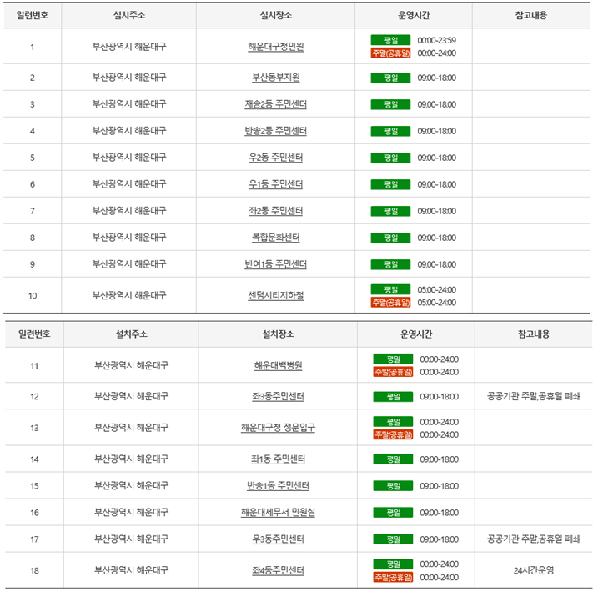The image size is (593, 592).
Task: Click the 부산동부지원 link
Action: pos(275,78)
